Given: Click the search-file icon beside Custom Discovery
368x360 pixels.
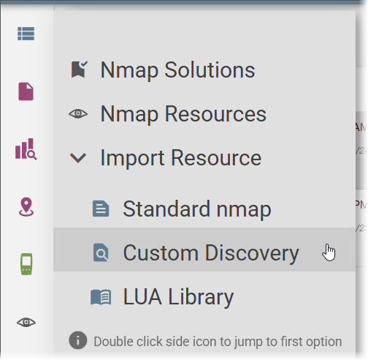Looking at the screenshot, I should coord(101,252).
